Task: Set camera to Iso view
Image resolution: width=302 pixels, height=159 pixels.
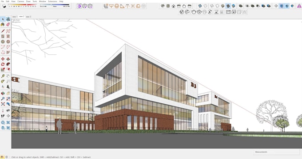Action: tap(163, 6)
